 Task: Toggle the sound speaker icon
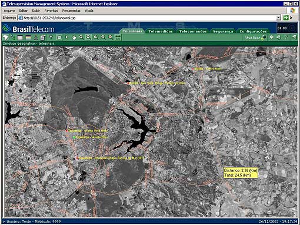tap(279, 37)
